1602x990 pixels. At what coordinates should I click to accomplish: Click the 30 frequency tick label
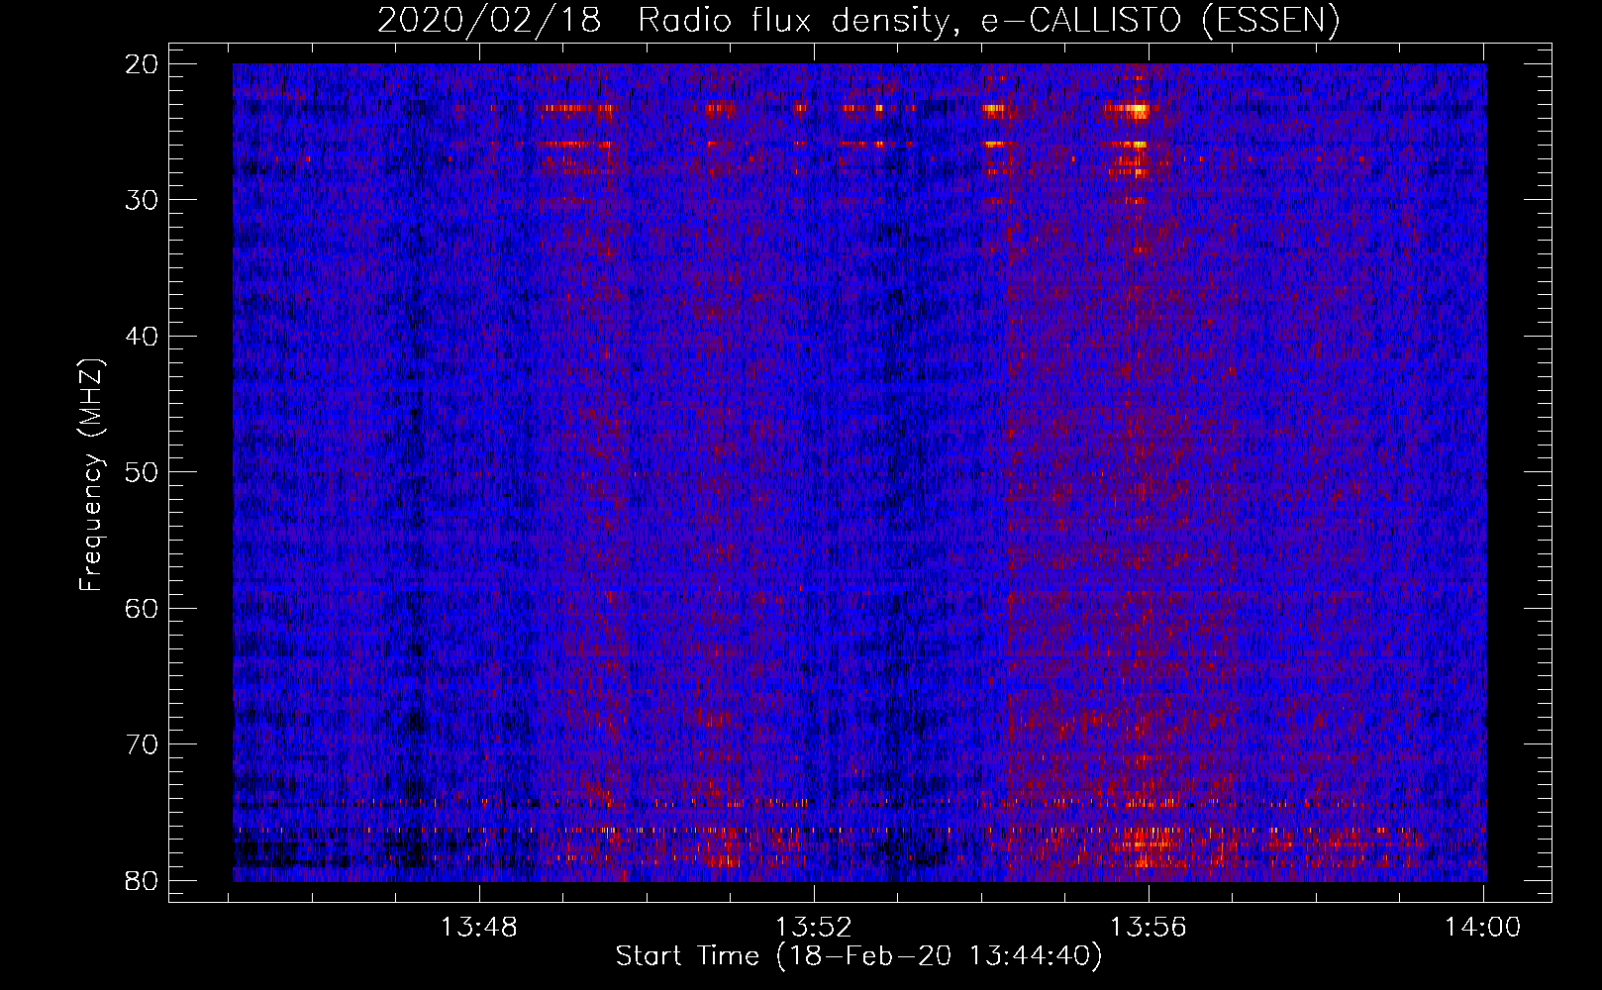click(x=143, y=200)
